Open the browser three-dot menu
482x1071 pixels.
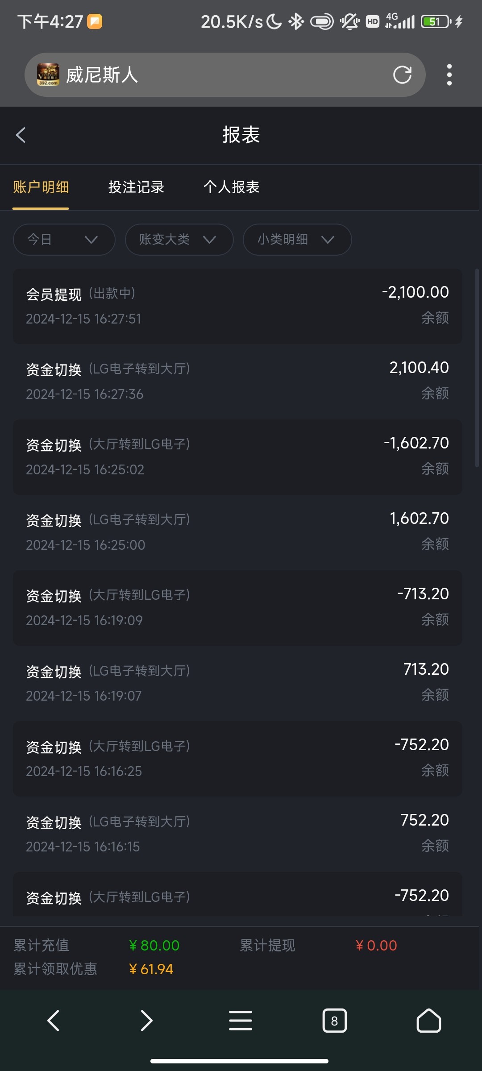tap(449, 75)
